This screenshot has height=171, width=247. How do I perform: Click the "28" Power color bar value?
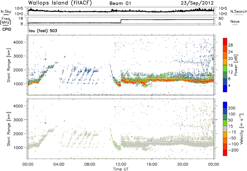(x=230, y=45)
